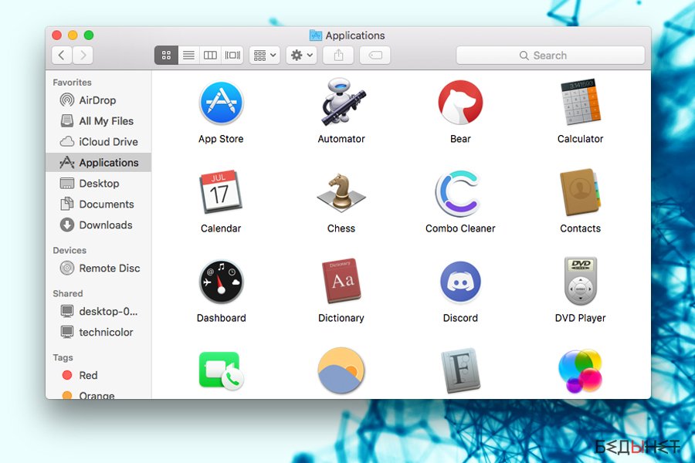Image resolution: width=695 pixels, height=463 pixels.
Task: Open the Calendar app icon
Action: point(220,192)
